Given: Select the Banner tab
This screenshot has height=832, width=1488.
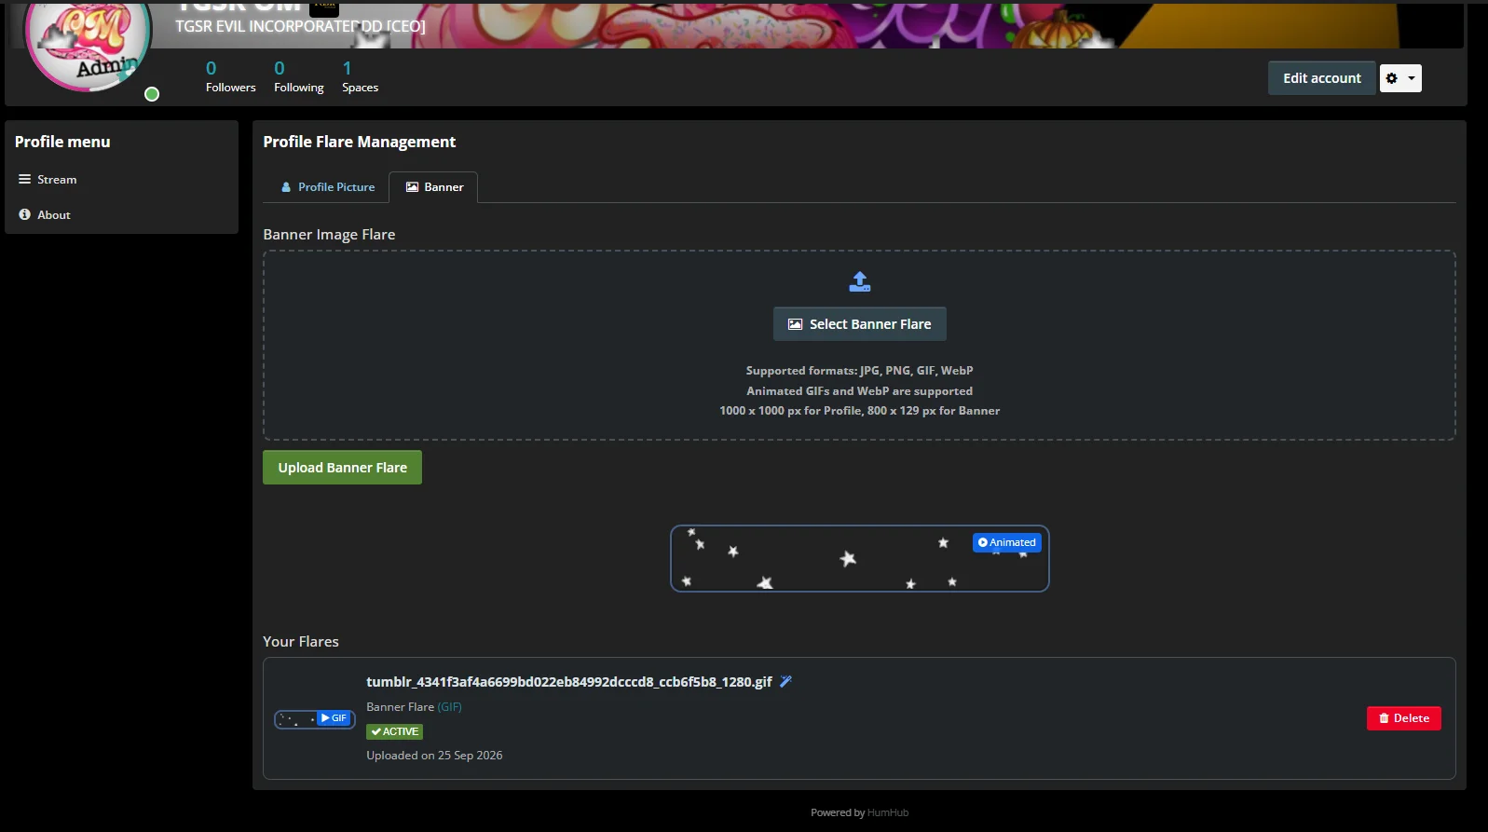Looking at the screenshot, I should click(433, 187).
